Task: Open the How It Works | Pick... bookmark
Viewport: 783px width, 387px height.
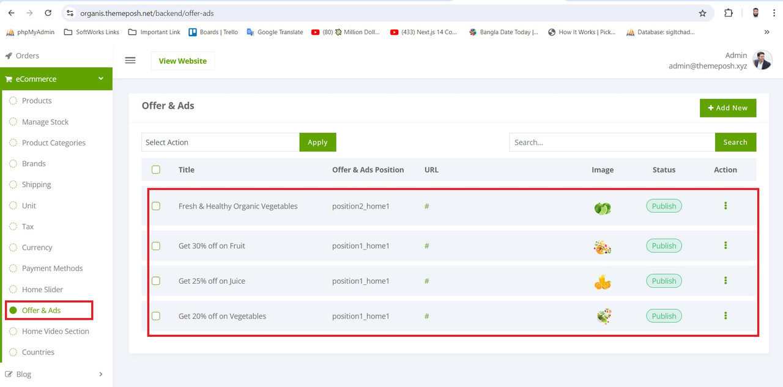Action: (x=582, y=32)
